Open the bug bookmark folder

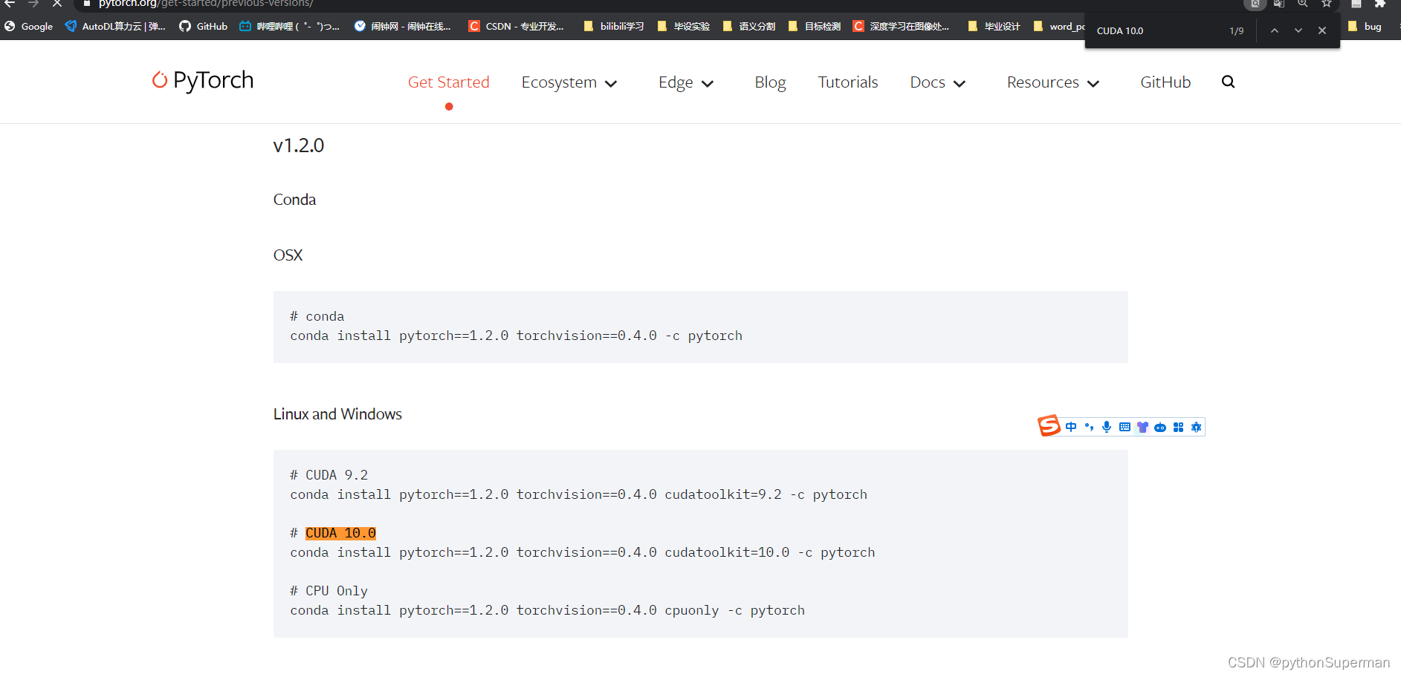pos(1365,26)
